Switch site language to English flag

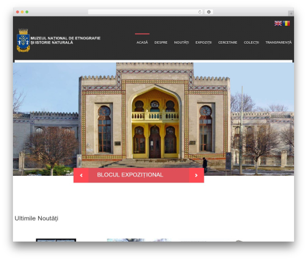click(278, 23)
